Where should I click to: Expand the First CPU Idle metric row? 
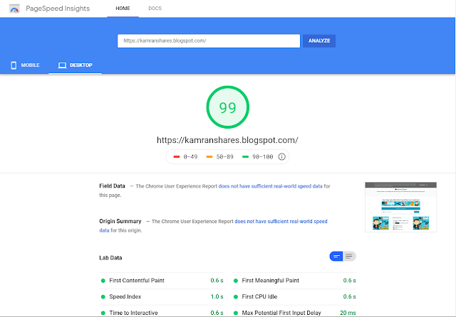(x=294, y=297)
